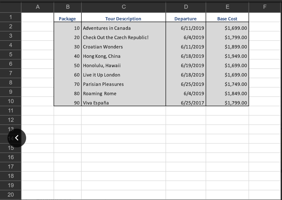Select the Roaming Rome description cell
Screen dimensions: 282x200
pyautogui.click(x=123, y=93)
